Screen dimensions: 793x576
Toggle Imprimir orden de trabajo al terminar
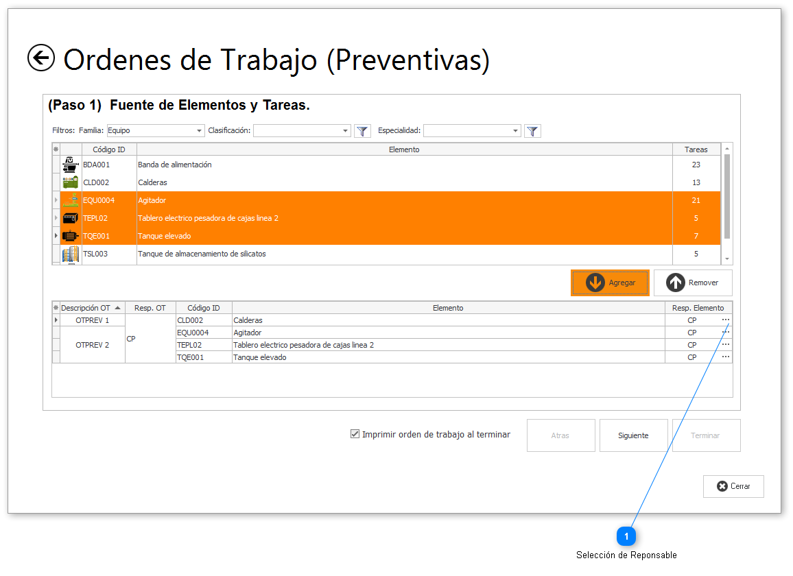point(355,434)
